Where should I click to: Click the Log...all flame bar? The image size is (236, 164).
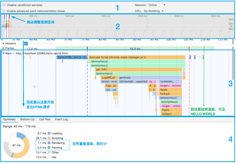(x=112, y=86)
